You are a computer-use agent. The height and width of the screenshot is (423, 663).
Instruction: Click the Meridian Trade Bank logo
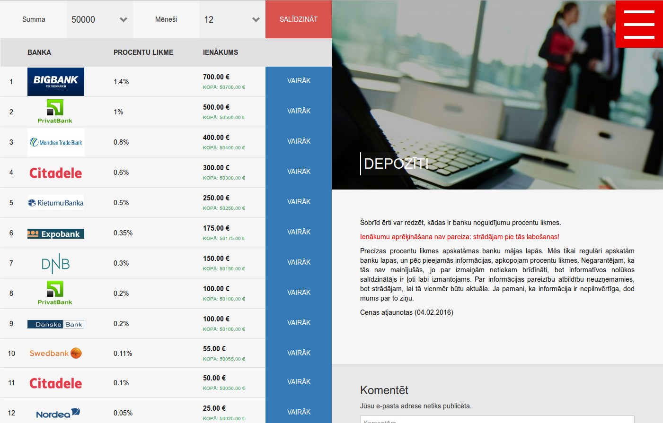(x=56, y=142)
